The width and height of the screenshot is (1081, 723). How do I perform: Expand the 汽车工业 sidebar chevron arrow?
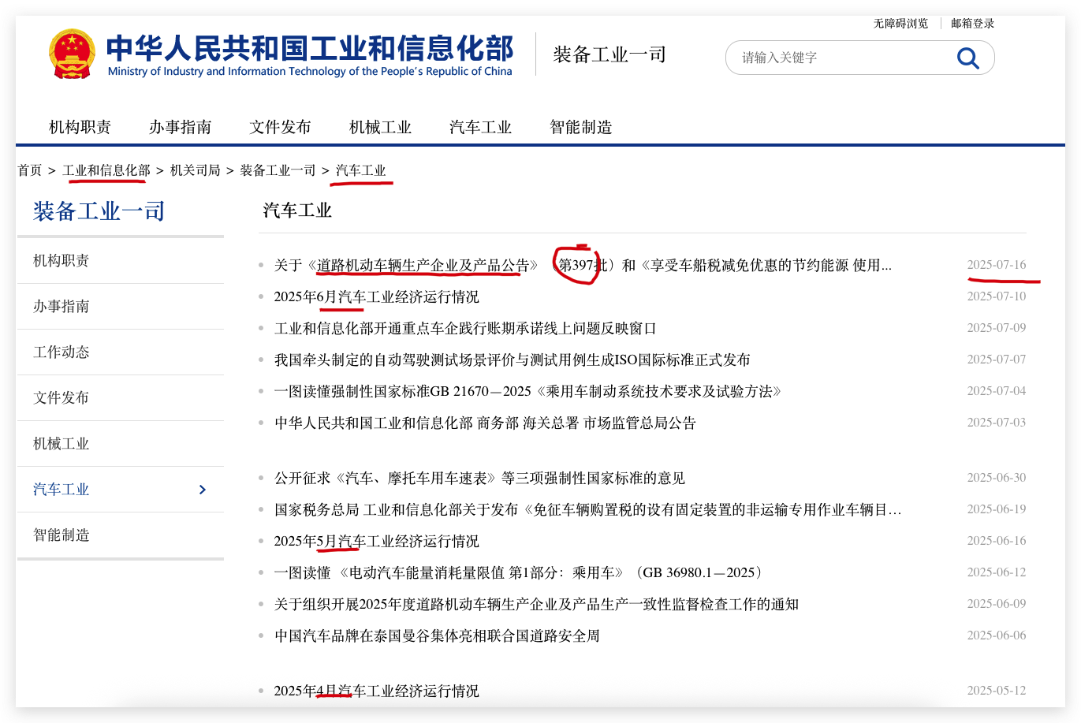(203, 490)
